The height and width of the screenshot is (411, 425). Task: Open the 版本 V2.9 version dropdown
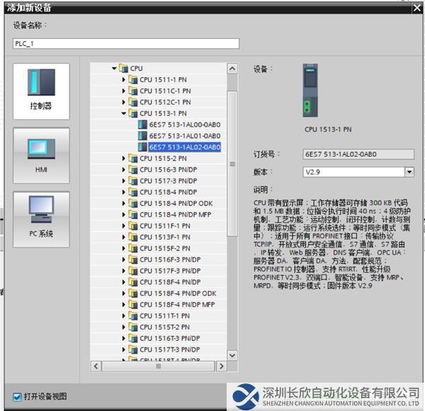409,172
